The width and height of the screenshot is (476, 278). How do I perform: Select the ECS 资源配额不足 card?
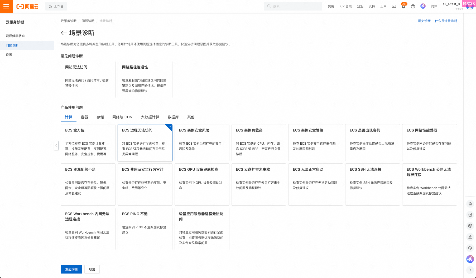pos(88,184)
